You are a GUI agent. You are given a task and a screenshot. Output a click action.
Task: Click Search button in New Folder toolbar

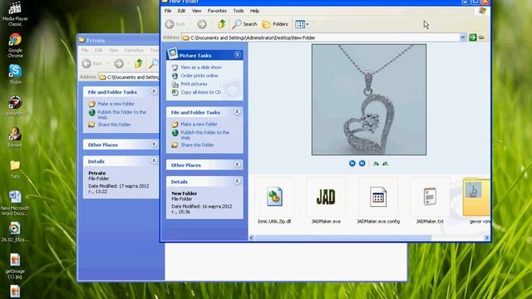point(244,24)
